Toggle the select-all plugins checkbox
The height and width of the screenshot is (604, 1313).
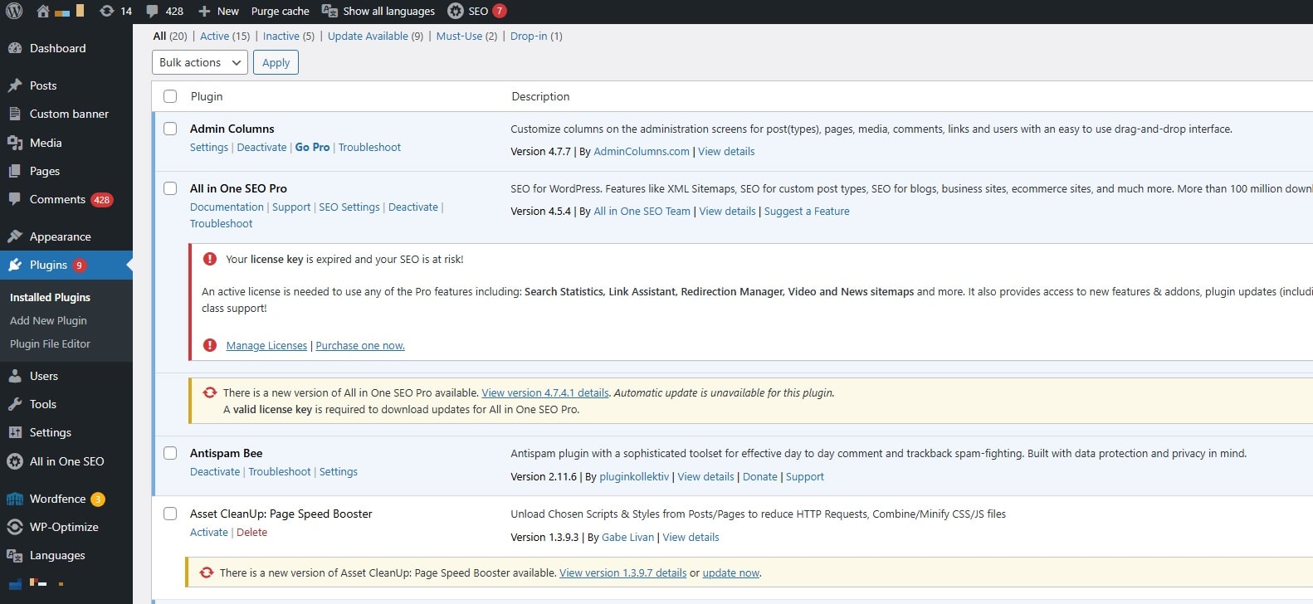pos(170,96)
